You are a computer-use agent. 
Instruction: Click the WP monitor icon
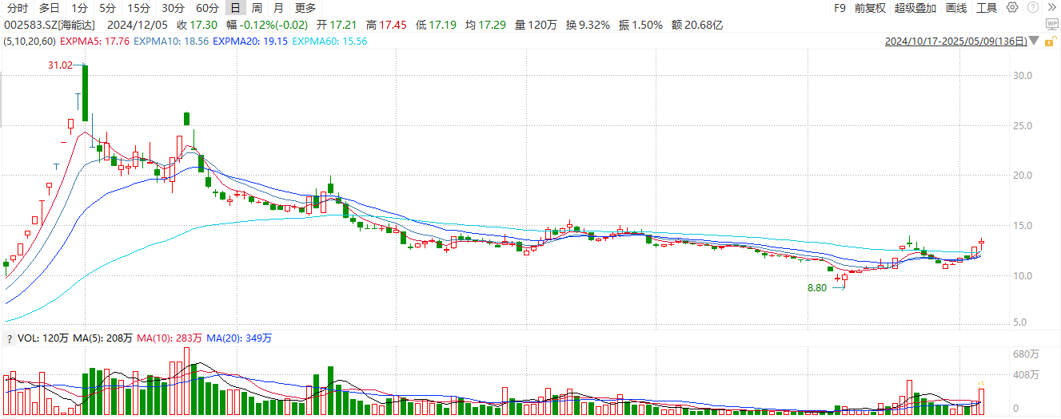pos(1052,25)
